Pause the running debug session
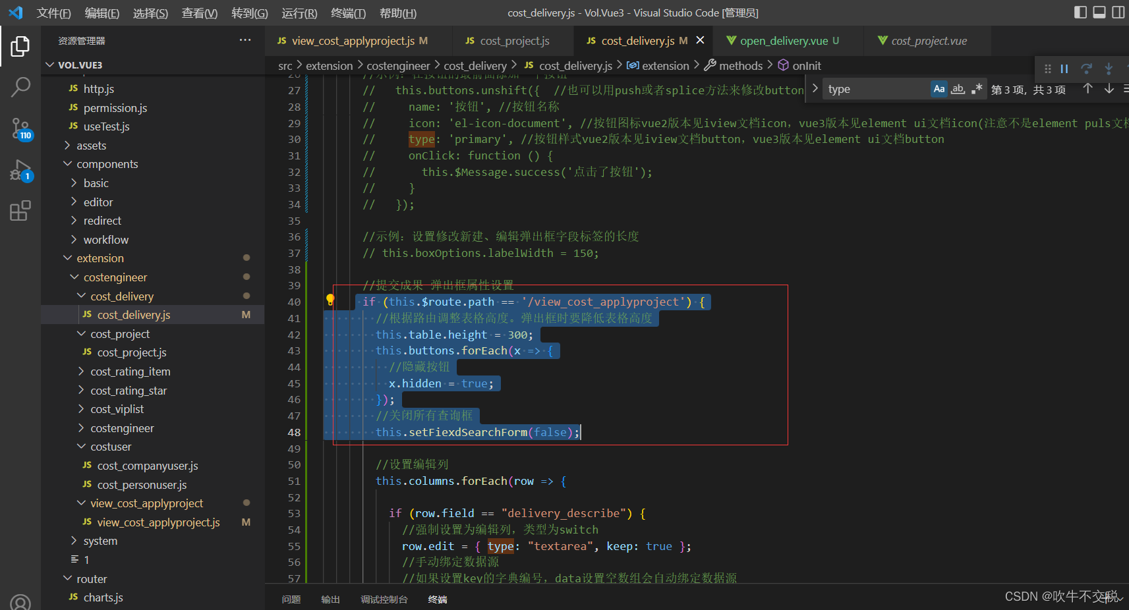This screenshot has width=1129, height=610. click(1064, 69)
